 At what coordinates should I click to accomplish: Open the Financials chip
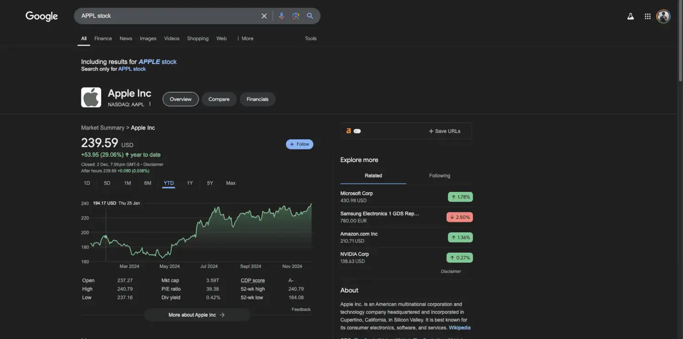click(x=257, y=99)
